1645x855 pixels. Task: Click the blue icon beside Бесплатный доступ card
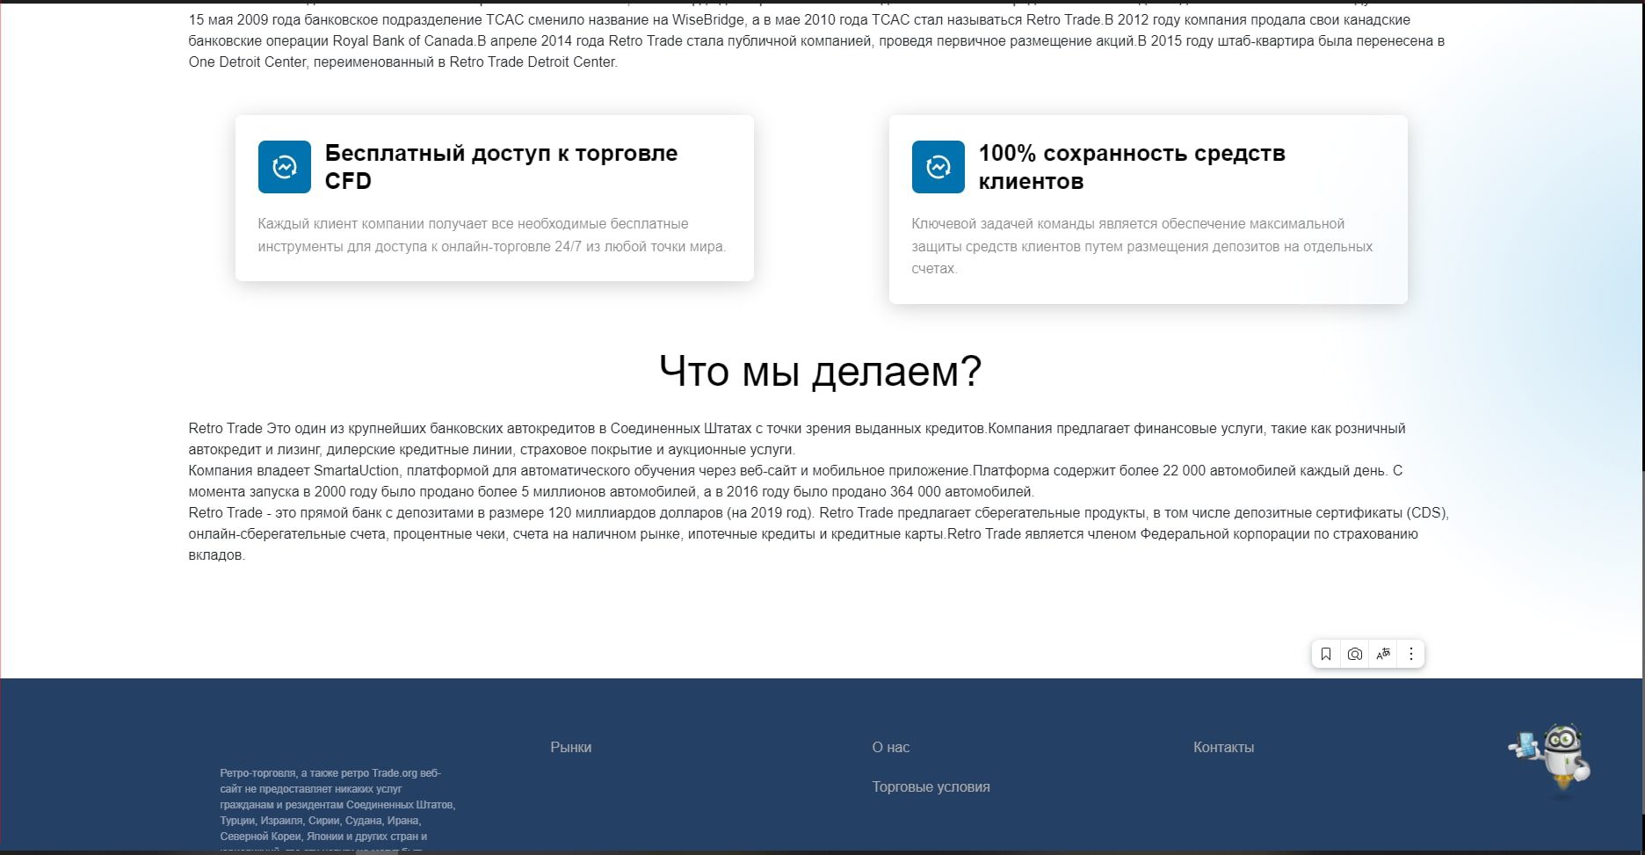[285, 167]
